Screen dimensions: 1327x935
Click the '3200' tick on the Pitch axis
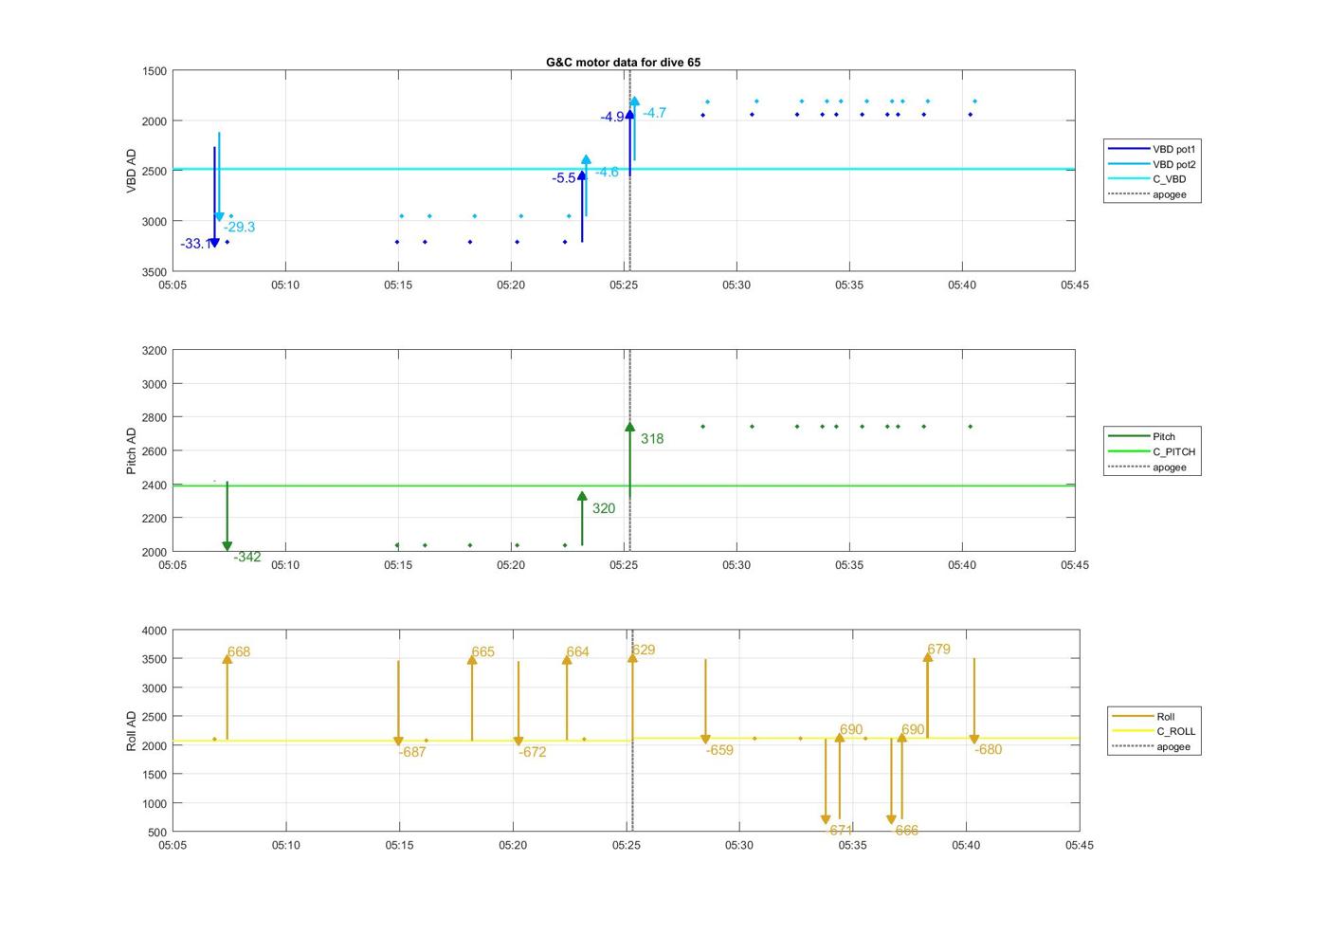point(155,351)
